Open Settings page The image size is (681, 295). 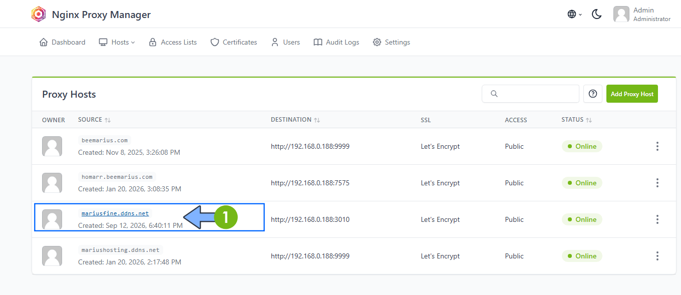(392, 42)
